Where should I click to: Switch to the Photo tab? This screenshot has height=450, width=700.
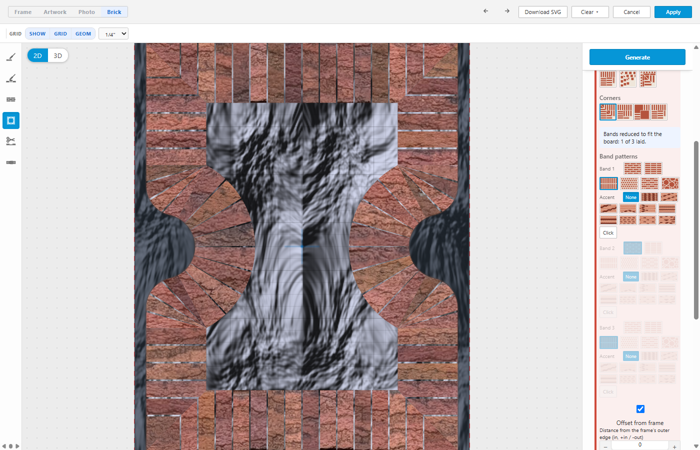tap(86, 12)
